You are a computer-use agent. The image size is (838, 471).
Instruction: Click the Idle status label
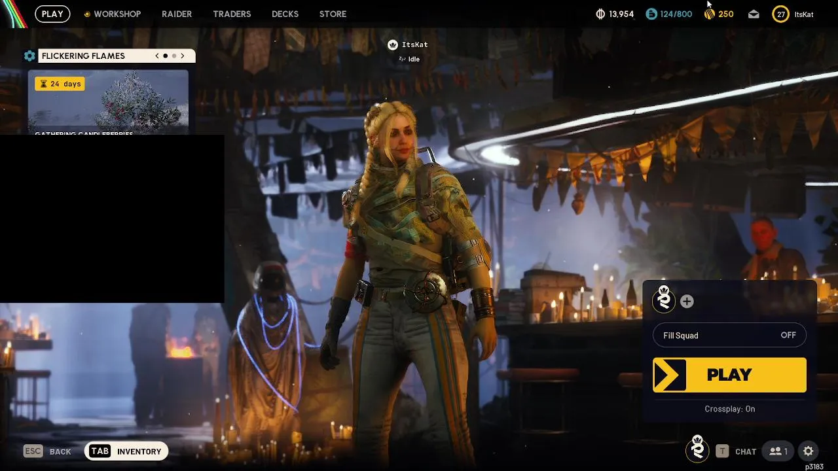(414, 59)
